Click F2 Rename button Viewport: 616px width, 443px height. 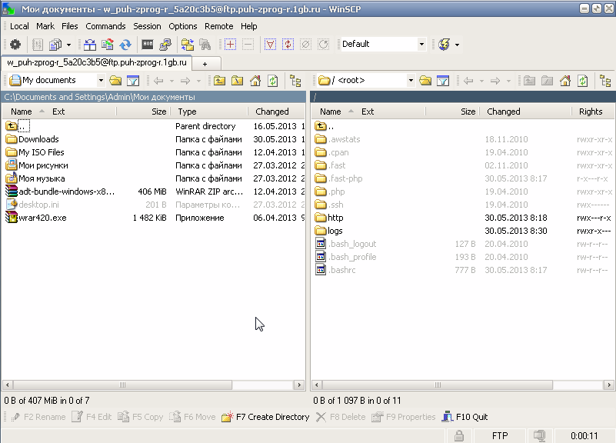point(38,417)
